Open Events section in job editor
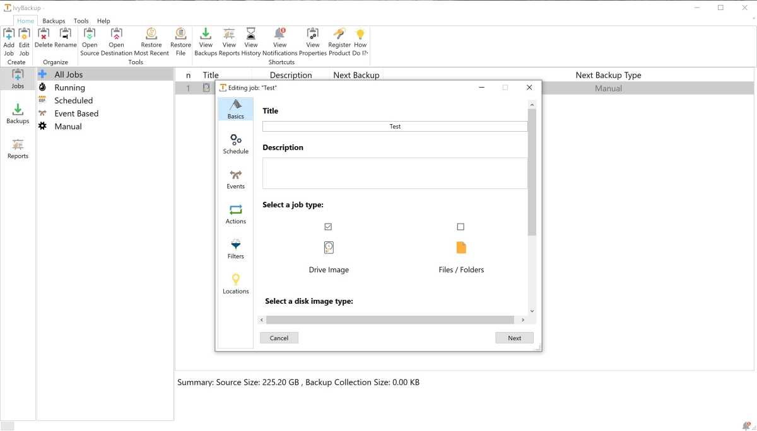Image resolution: width=757 pixels, height=431 pixels. 236,180
